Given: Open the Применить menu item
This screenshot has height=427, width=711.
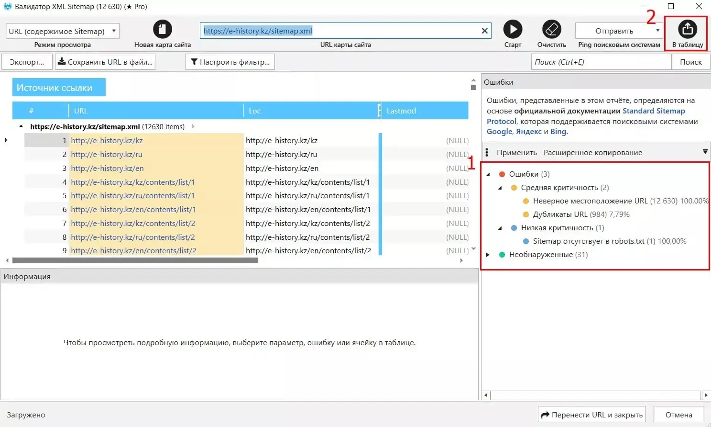Looking at the screenshot, I should (x=516, y=152).
